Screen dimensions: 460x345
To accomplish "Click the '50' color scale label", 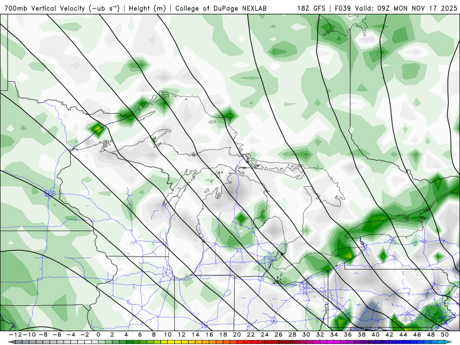I will pyautogui.click(x=445, y=335).
